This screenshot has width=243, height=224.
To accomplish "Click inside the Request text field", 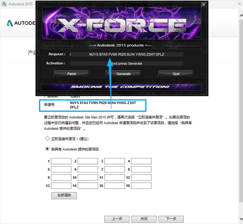I will coord(126,54).
